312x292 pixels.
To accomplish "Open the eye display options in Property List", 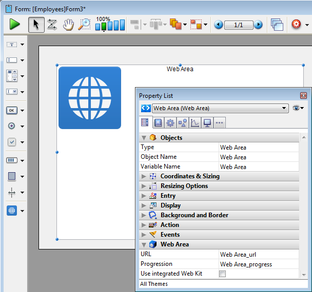I will [x=298, y=108].
